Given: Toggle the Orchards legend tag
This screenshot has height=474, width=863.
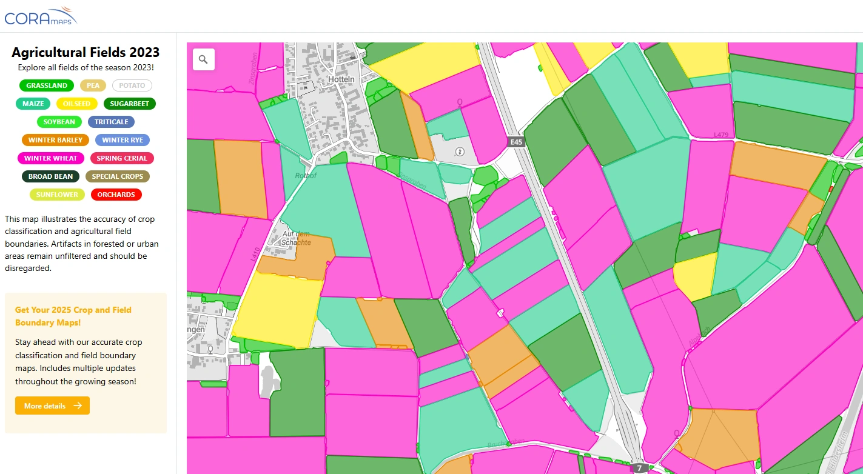Looking at the screenshot, I should point(116,195).
